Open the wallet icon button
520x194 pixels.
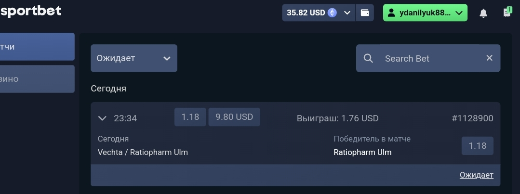tap(365, 13)
